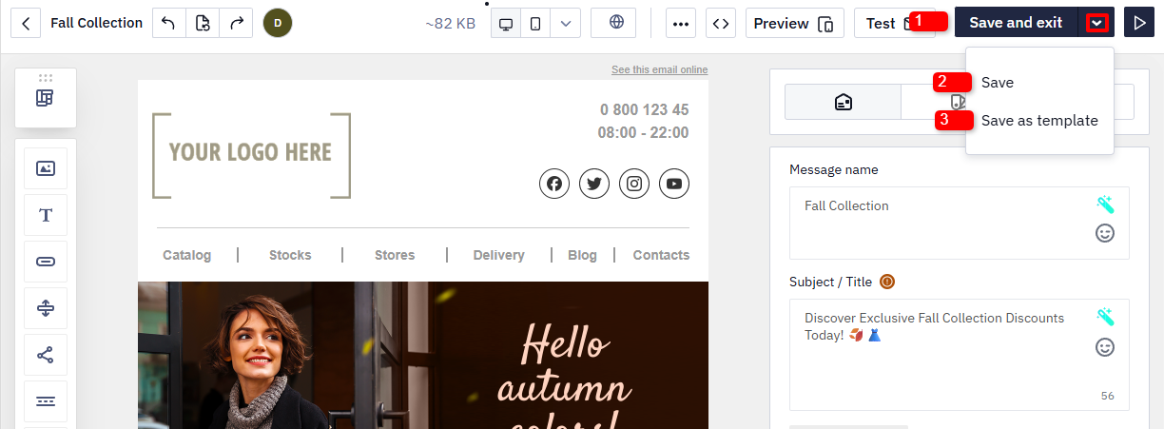Click the Preview button
The height and width of the screenshot is (429, 1164).
pyautogui.click(x=794, y=23)
